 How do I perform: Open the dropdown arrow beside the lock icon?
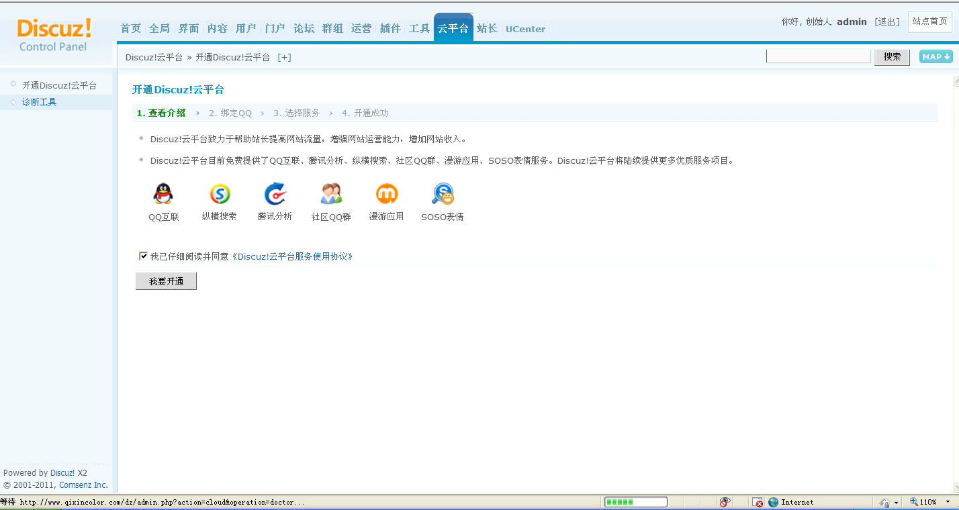(x=897, y=502)
